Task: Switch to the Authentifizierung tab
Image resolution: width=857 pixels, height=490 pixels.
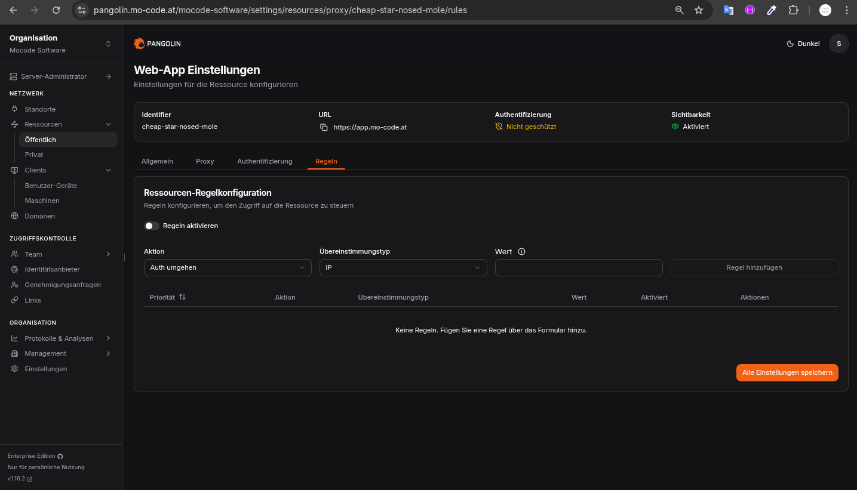Action: [x=265, y=161]
